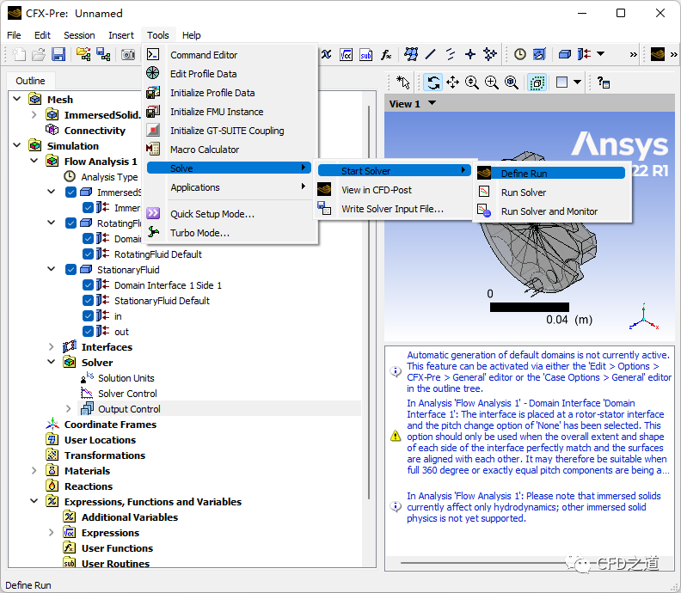The image size is (681, 593).
Task: Uncheck the ImmersedSolid domain checkbox
Action: [71, 193]
